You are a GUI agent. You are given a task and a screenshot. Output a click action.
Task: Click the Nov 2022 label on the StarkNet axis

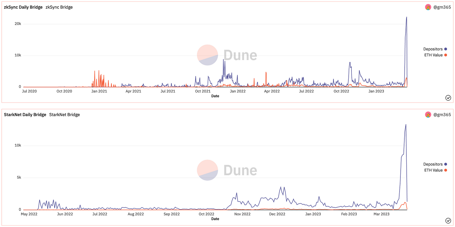point(242,214)
